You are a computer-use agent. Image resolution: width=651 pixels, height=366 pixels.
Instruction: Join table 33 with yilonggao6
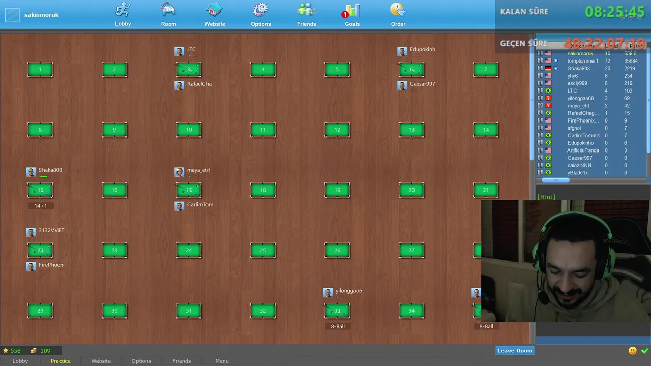pos(337,311)
